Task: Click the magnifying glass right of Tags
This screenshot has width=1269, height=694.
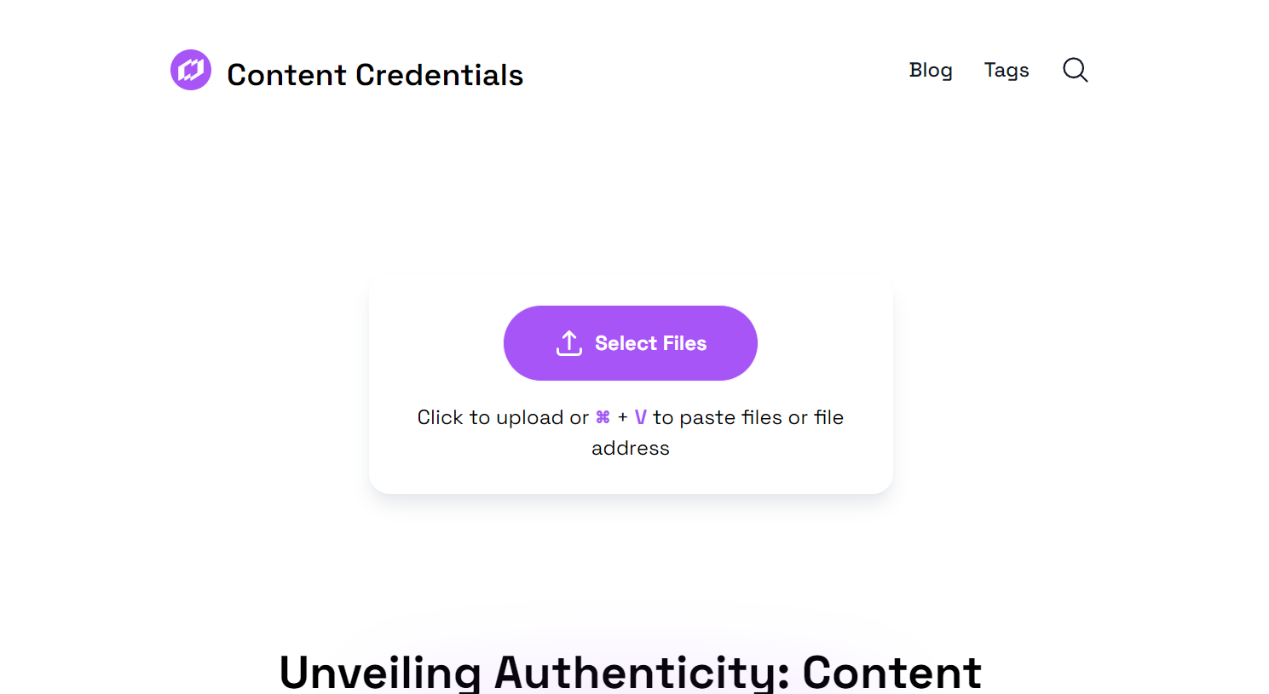Action: 1075,71
